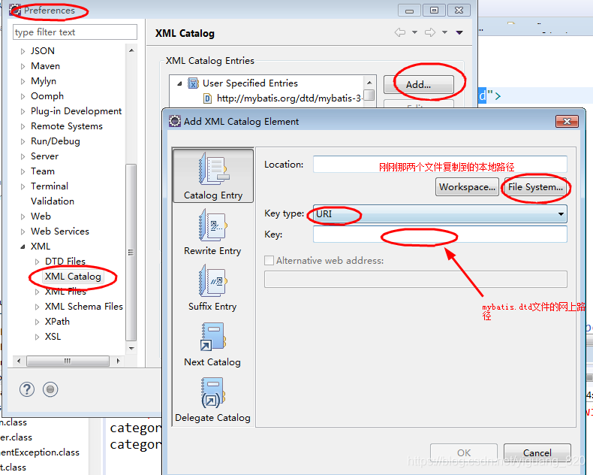Click the Cancel button

coord(537,452)
